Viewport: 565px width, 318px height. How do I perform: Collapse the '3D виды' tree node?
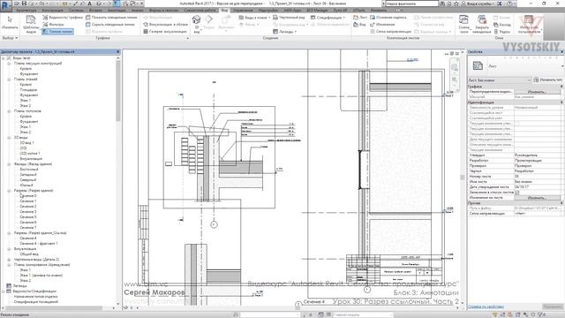(x=9, y=138)
